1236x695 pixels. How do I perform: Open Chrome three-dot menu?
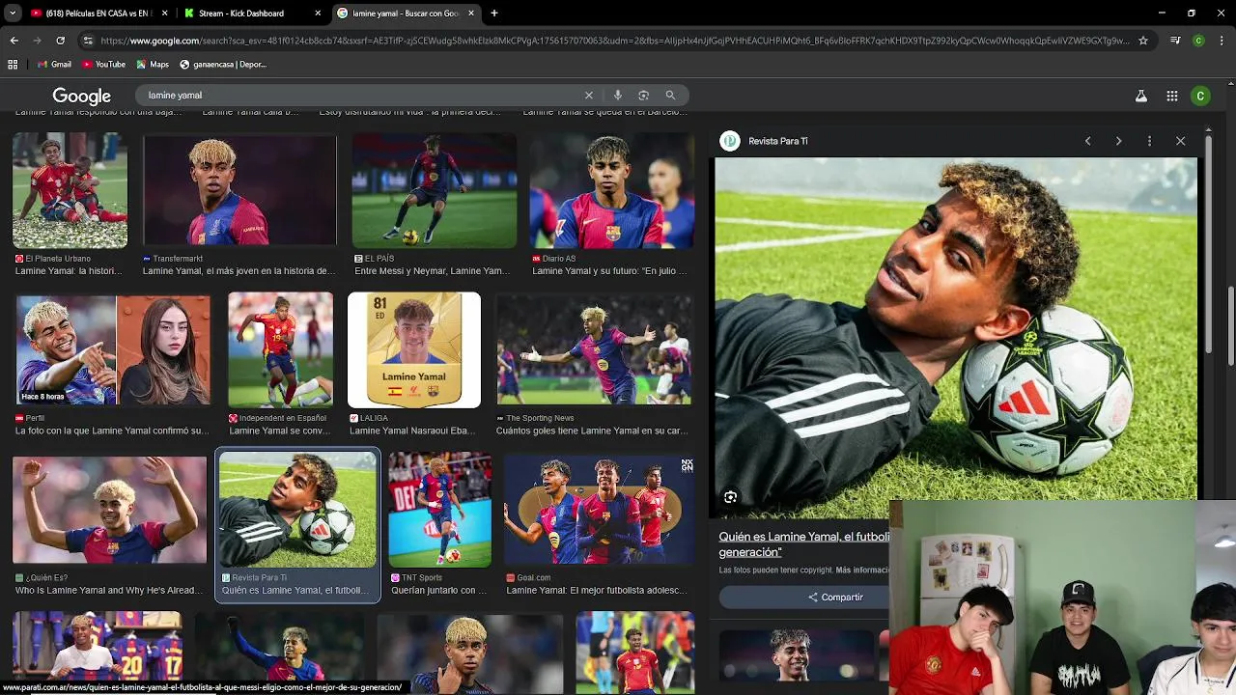1222,41
